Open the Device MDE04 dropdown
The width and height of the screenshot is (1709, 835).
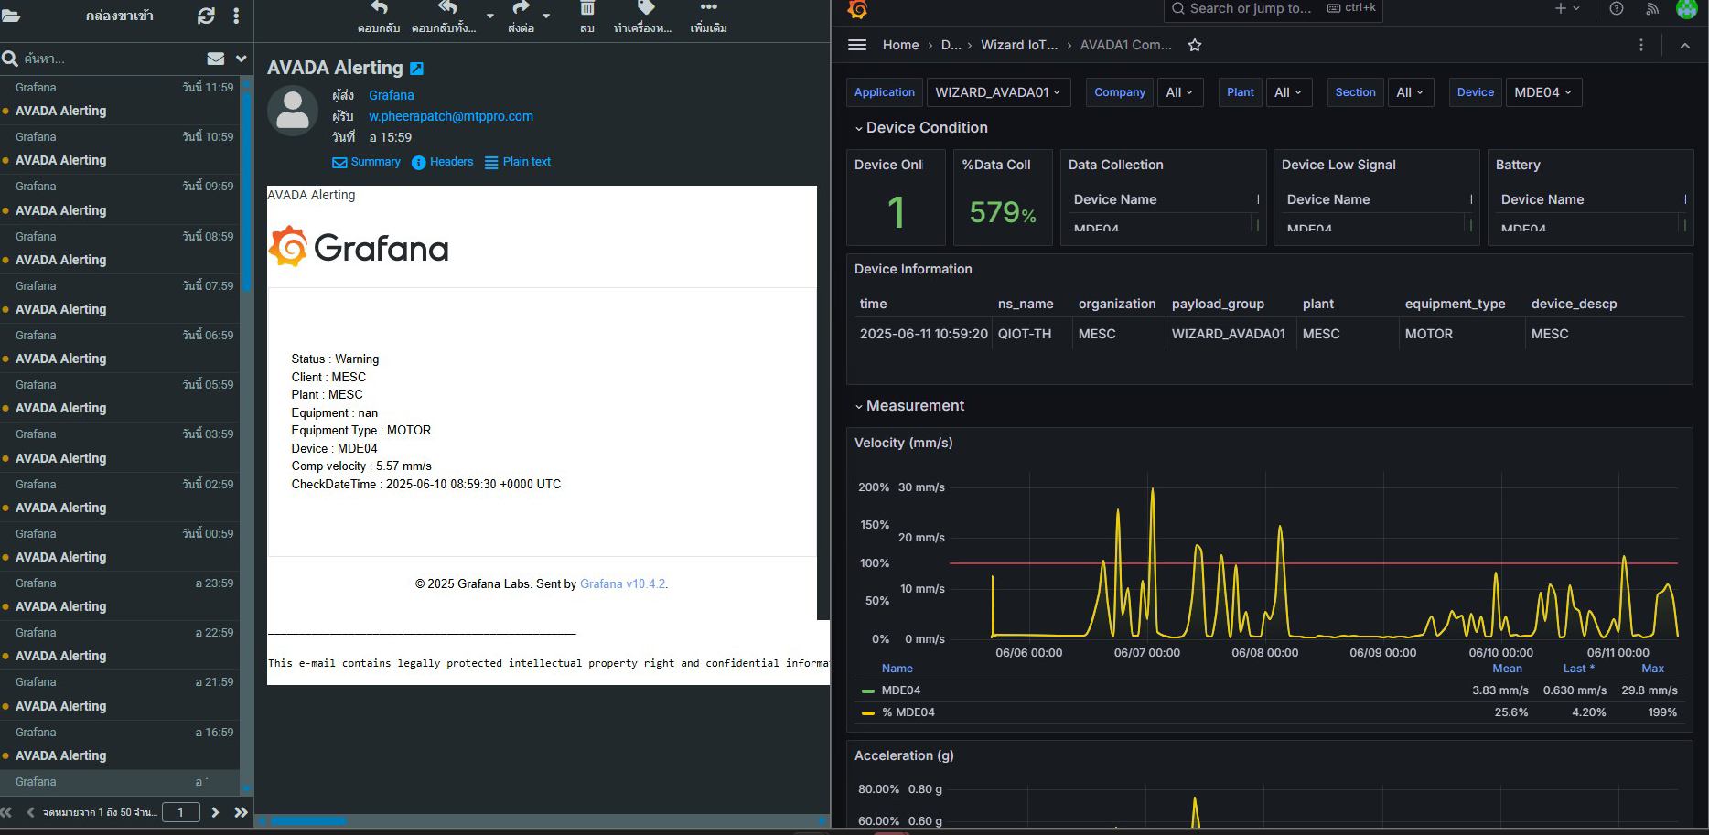coord(1543,92)
